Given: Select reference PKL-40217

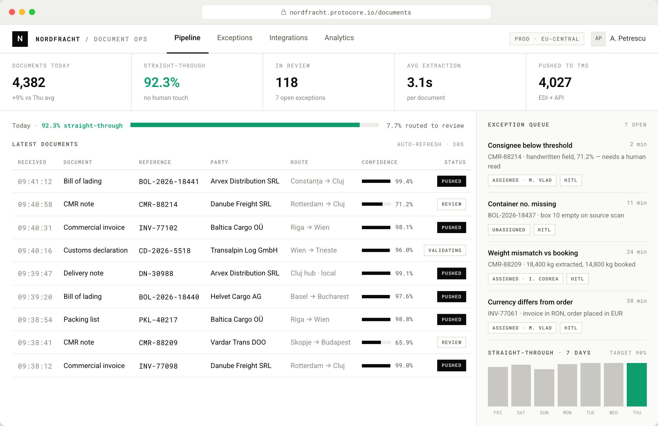Looking at the screenshot, I should (158, 320).
